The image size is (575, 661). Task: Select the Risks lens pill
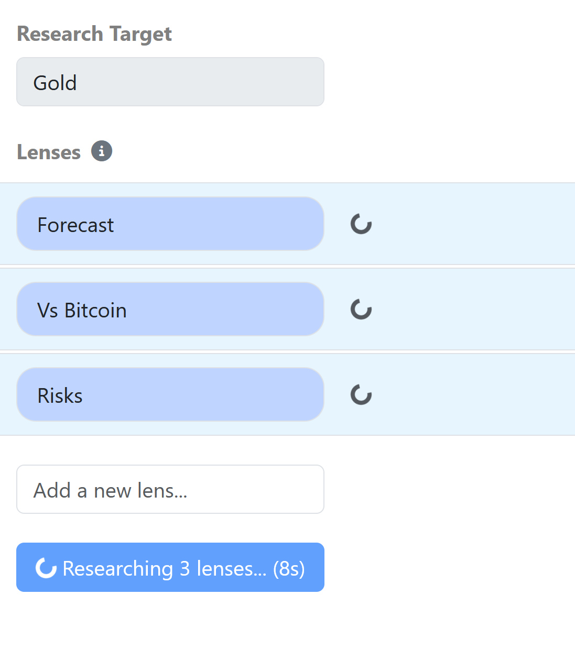[x=170, y=394]
